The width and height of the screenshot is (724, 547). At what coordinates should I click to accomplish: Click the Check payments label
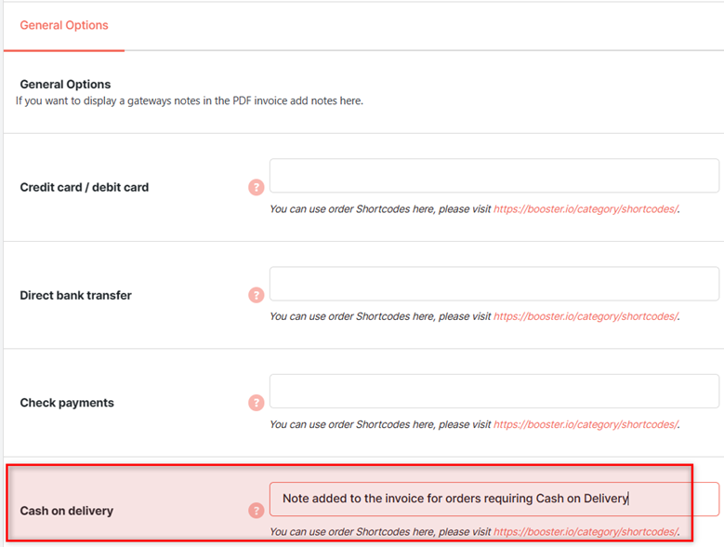click(67, 403)
